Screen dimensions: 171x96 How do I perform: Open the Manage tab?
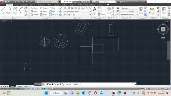pyautogui.click(x=56, y=5)
